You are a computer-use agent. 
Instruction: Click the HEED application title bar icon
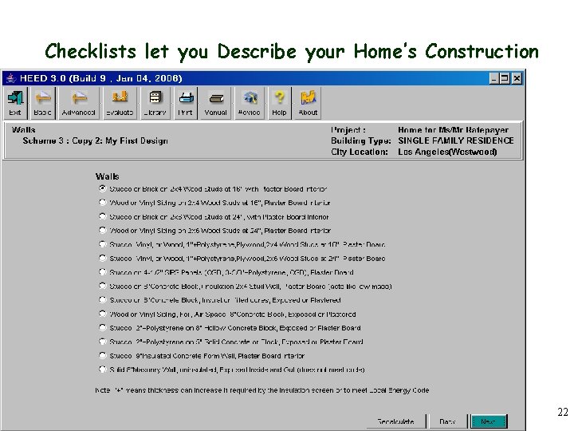click(11, 78)
